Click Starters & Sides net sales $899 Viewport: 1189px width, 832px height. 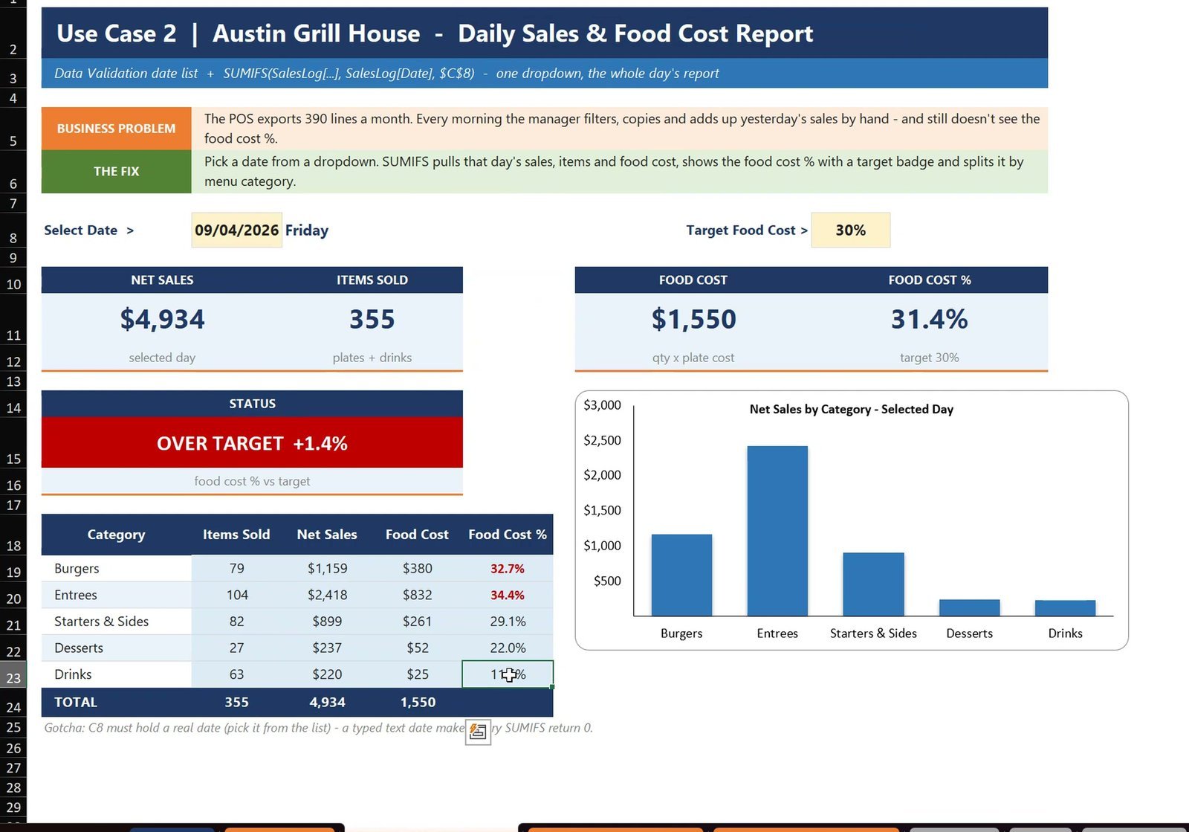pos(327,622)
